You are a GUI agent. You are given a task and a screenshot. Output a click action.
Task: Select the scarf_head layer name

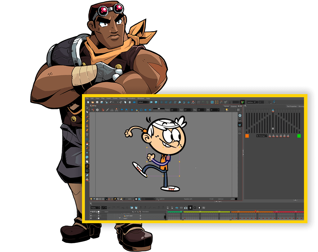click(129, 216)
